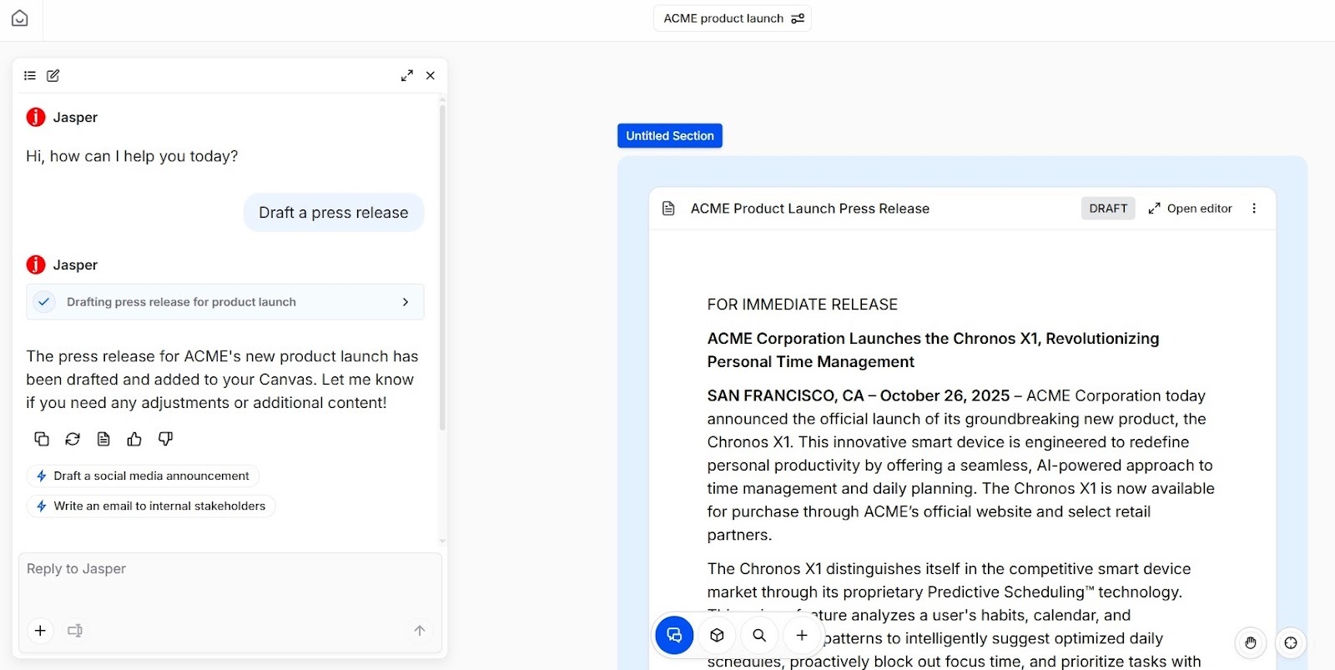This screenshot has height=670, width=1335.
Task: Give the response a thumbs up
Action: (x=134, y=439)
